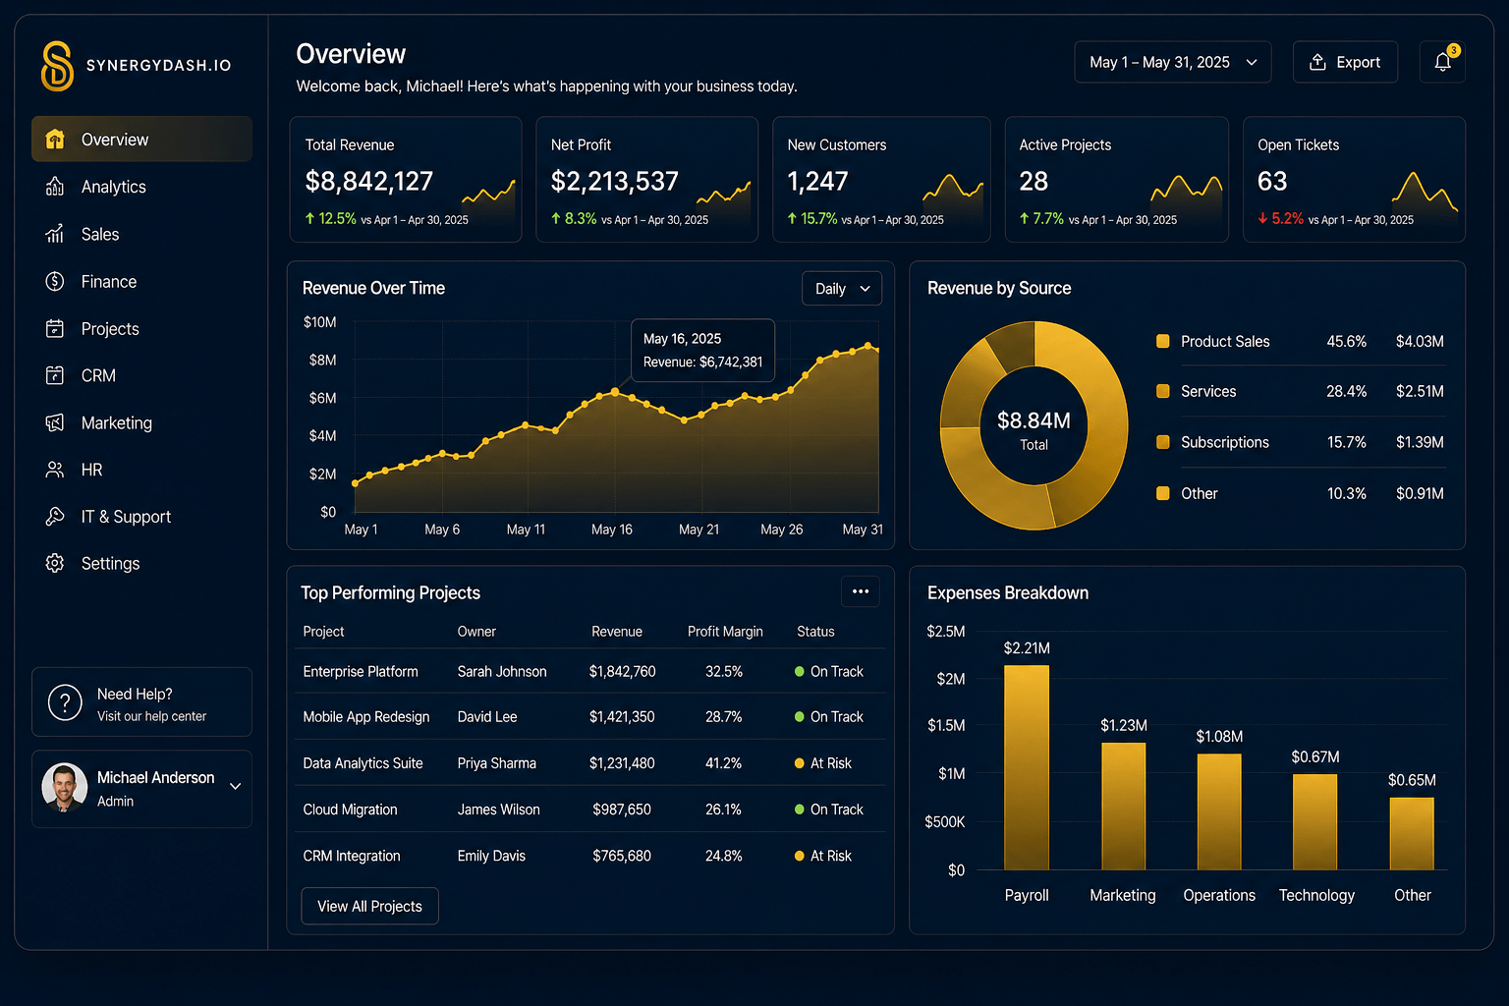
Task: Navigate to Marketing page
Action: [x=141, y=422]
